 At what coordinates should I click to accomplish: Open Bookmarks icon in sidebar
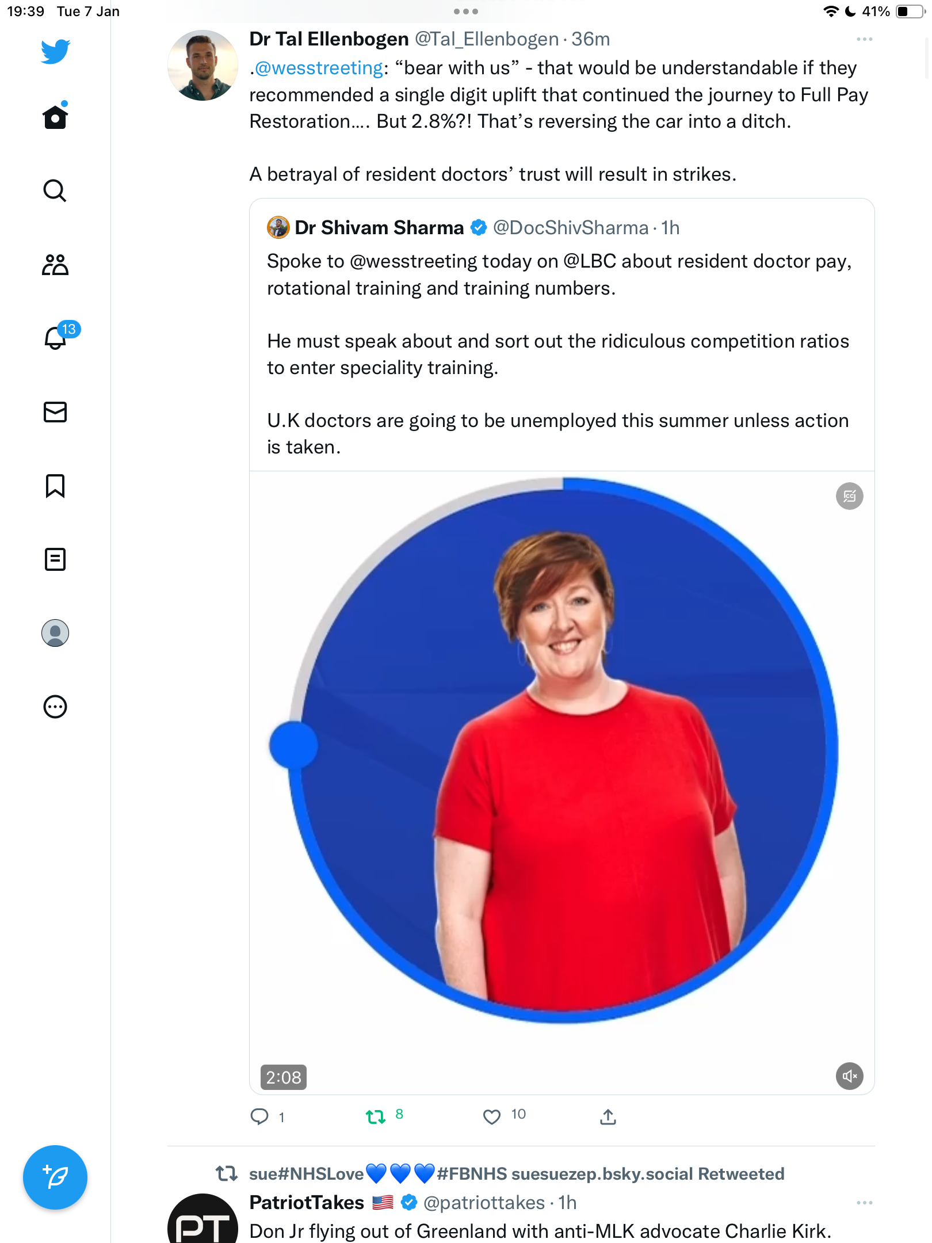click(55, 486)
